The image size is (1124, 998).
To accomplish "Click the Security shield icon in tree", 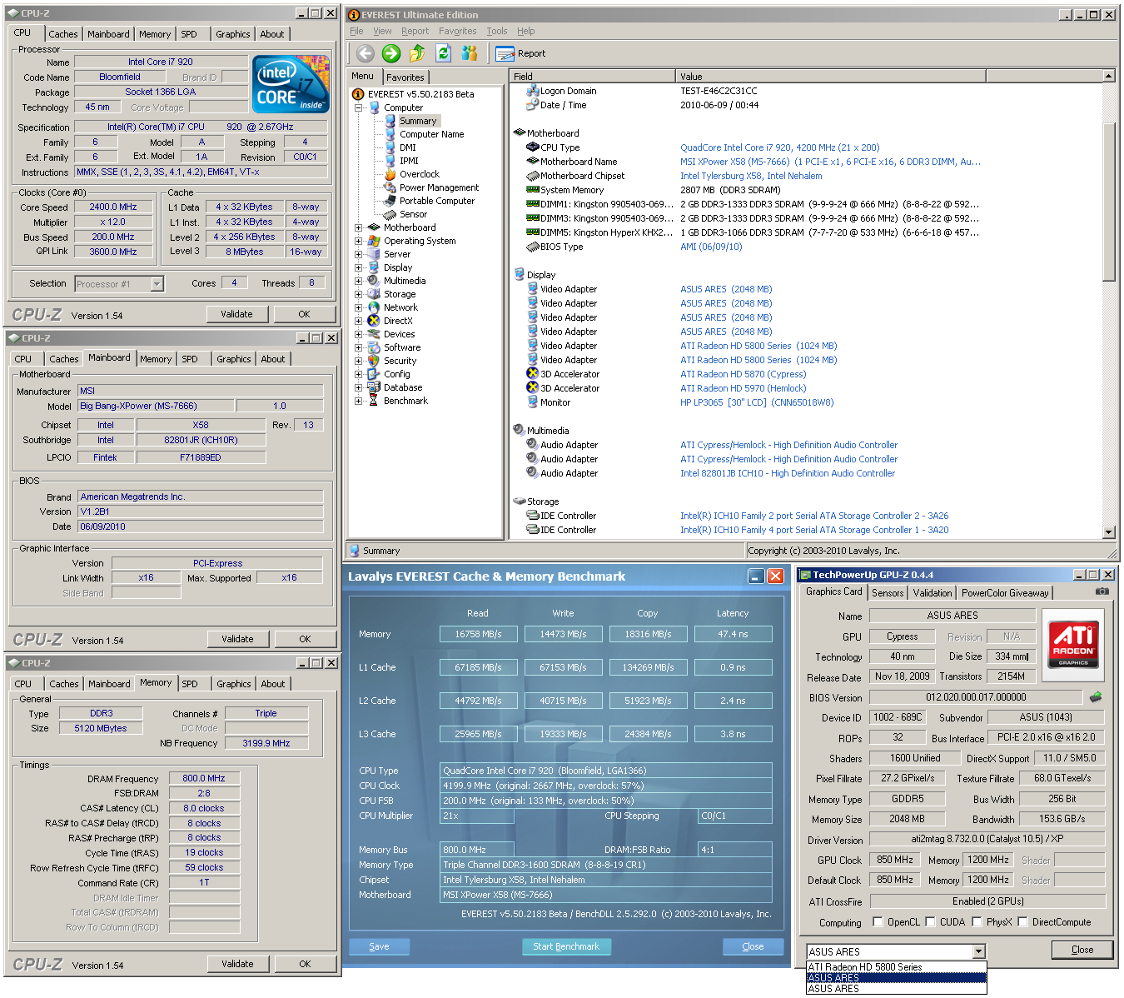I will pyautogui.click(x=374, y=361).
